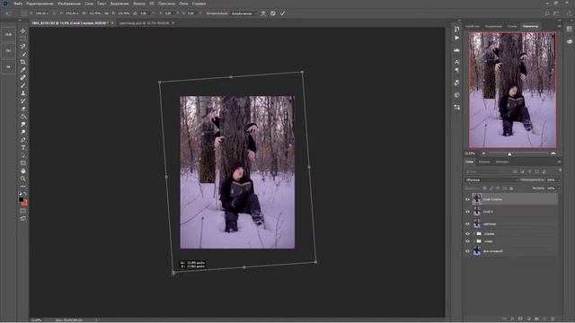Open the layer opacity slider arrow
Screen dimensions: 575x323
click(x=559, y=179)
